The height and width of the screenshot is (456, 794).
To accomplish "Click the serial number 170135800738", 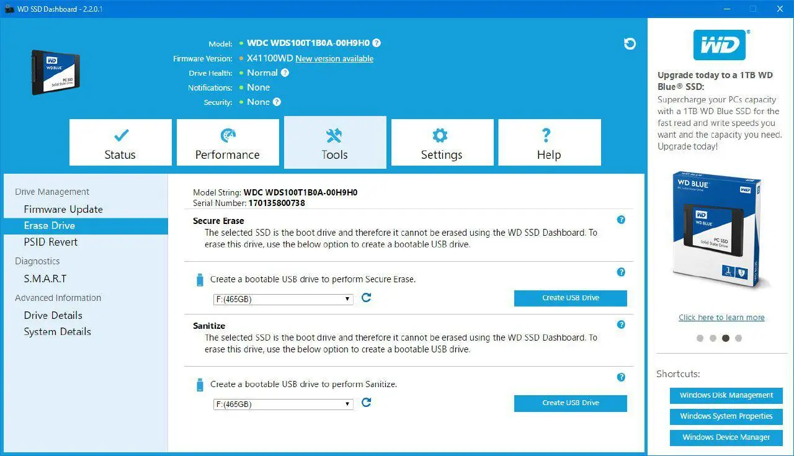I will click(x=277, y=203).
